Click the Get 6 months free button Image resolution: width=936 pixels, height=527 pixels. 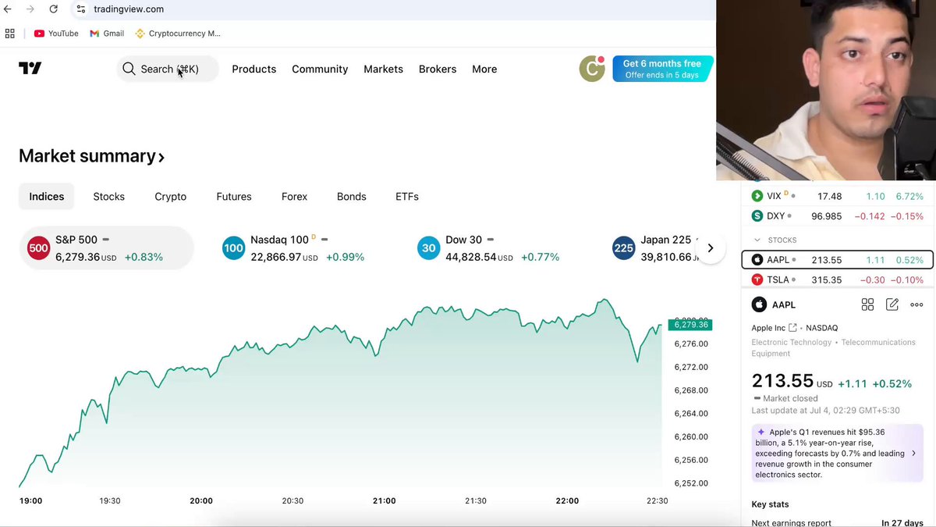click(662, 69)
